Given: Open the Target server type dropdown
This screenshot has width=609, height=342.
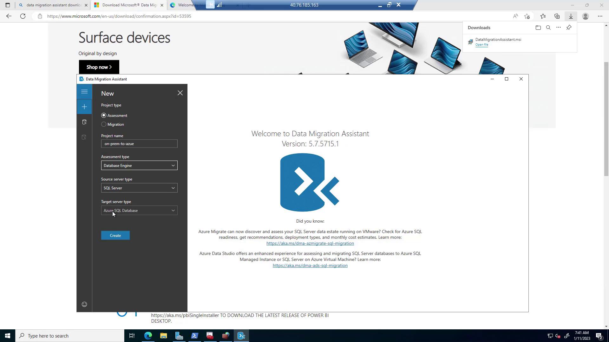Looking at the screenshot, I should tap(139, 211).
